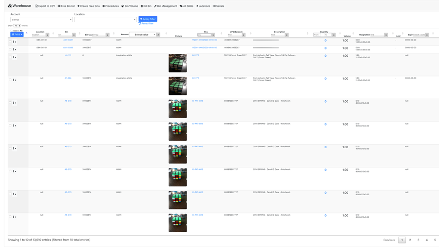
Task: Click Export to CSV in the top bar
Action: (x=45, y=6)
